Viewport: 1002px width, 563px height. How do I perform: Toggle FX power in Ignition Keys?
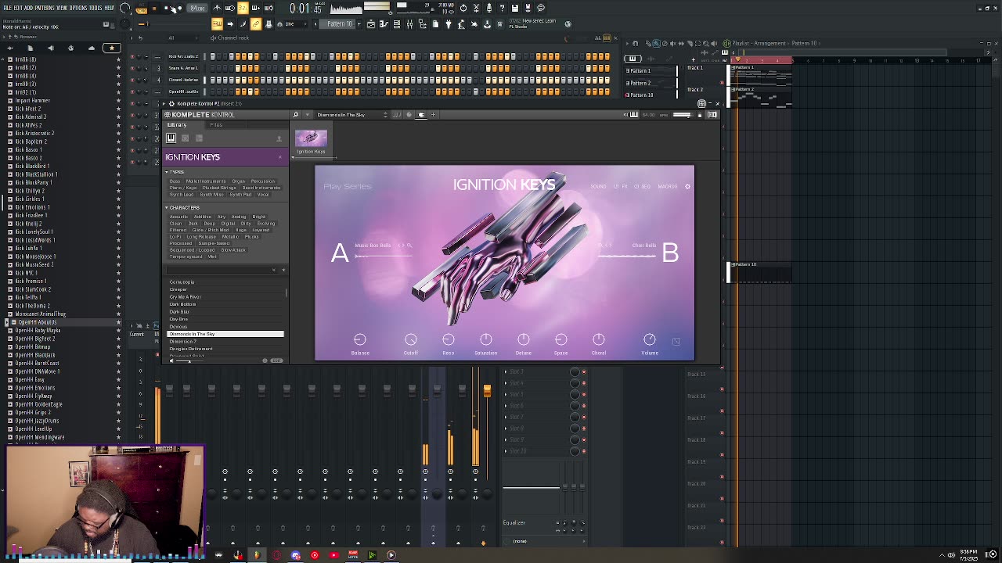[616, 186]
